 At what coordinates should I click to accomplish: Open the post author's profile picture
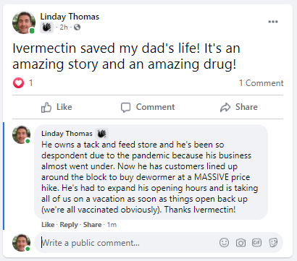point(24,22)
